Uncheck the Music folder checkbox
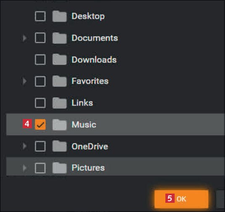225x212 pixels. click(40, 124)
